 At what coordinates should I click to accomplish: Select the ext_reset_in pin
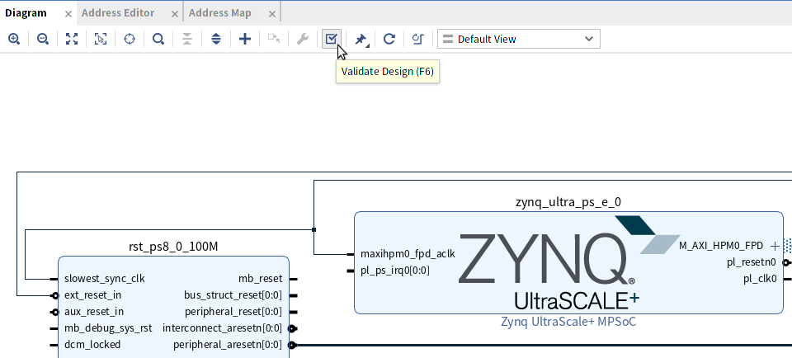pyautogui.click(x=92, y=294)
